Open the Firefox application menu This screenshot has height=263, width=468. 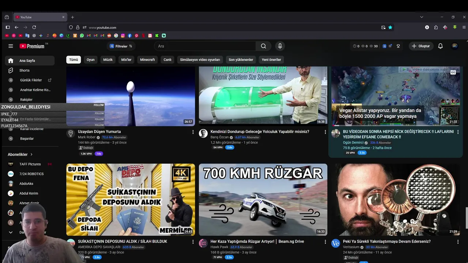(x=464, y=27)
